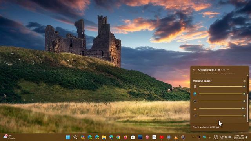Open More volume settings
Image resolution: width=251 pixels, height=141 pixels.
pyautogui.click(x=206, y=127)
